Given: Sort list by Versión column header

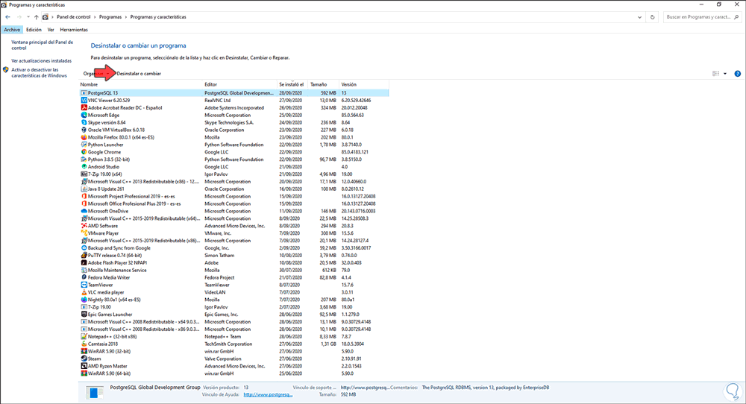Looking at the screenshot, I should coord(363,85).
